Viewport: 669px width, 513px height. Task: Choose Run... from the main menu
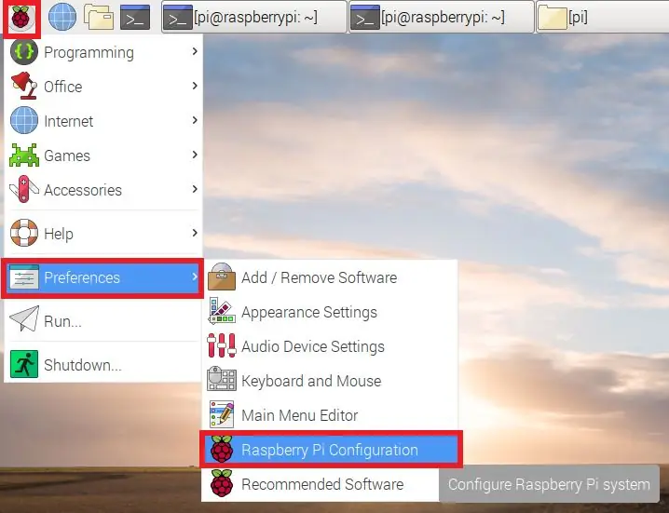pyautogui.click(x=103, y=320)
